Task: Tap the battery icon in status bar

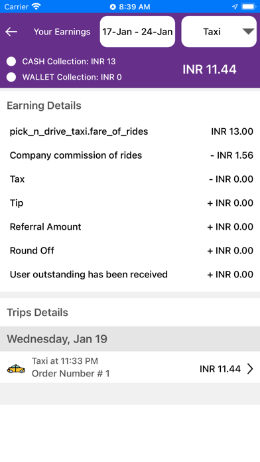Action: click(x=249, y=7)
